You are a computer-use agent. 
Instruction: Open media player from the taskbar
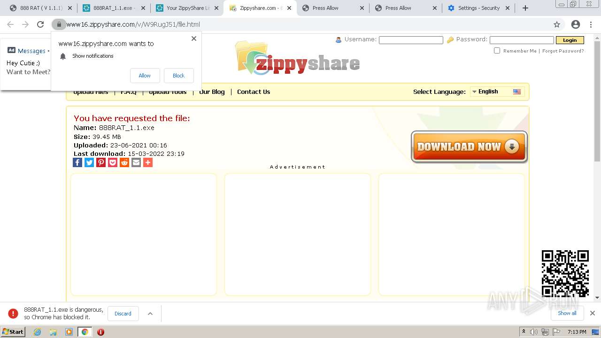click(x=69, y=332)
